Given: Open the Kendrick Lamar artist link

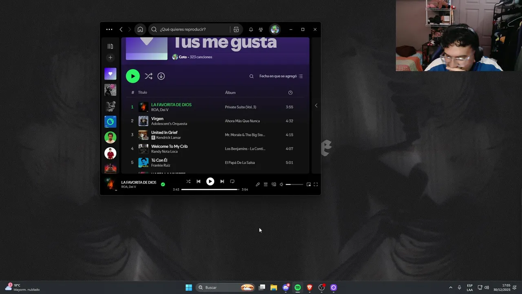Looking at the screenshot, I should click(168, 138).
